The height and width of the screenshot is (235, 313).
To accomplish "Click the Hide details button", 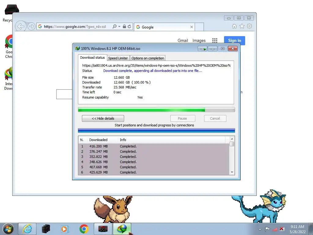I will coord(103,118).
